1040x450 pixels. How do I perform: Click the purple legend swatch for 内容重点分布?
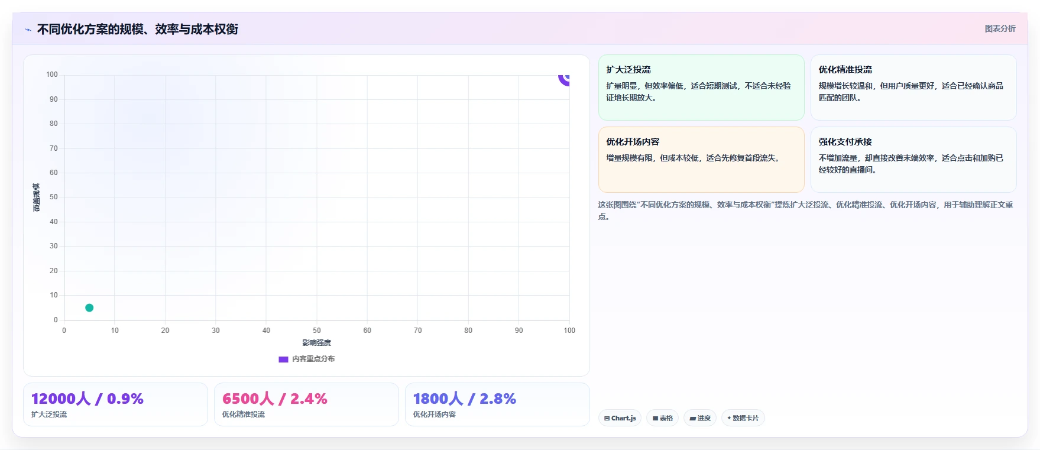pos(283,359)
